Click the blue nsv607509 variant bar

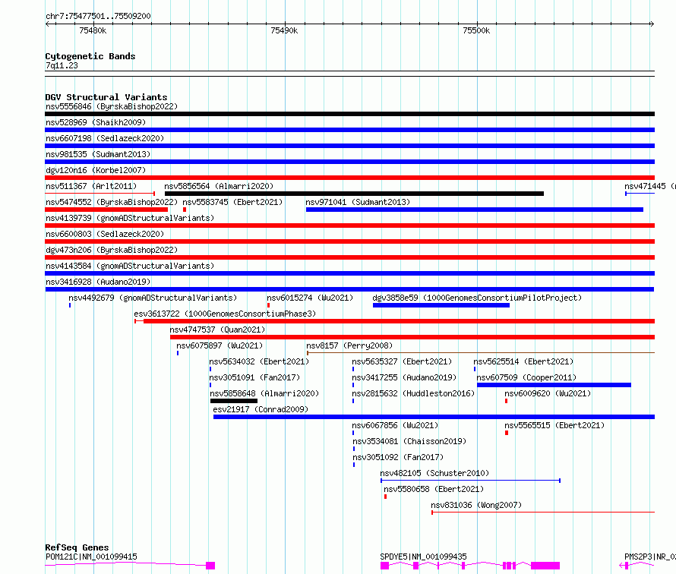pos(554,385)
